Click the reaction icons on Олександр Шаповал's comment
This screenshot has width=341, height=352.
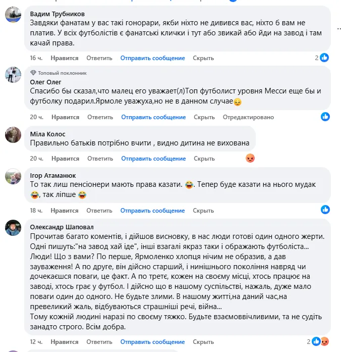pos(320,341)
